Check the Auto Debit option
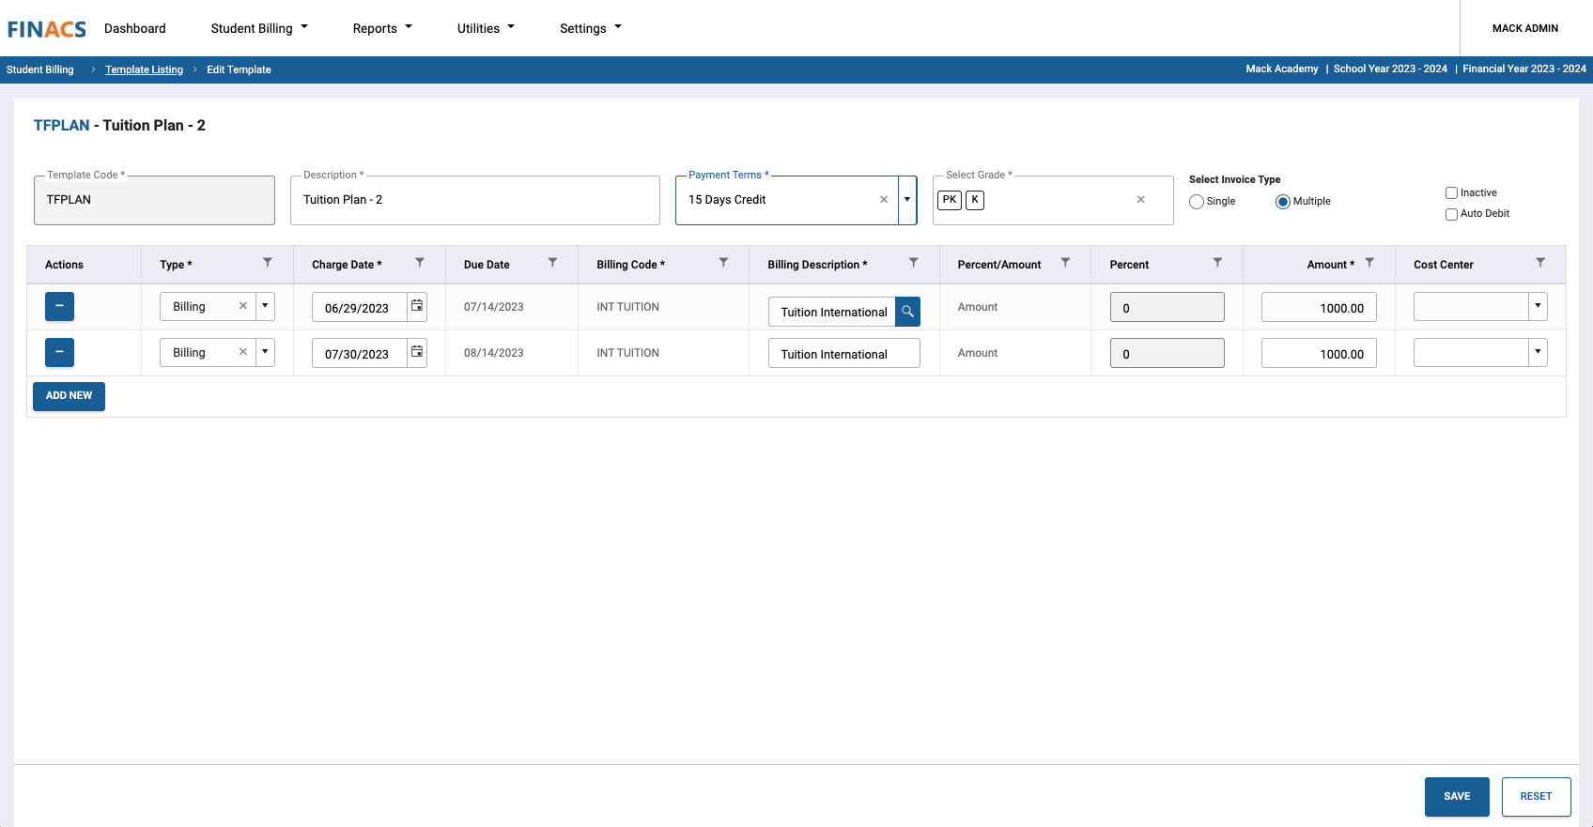This screenshot has width=1593, height=827. click(1451, 214)
